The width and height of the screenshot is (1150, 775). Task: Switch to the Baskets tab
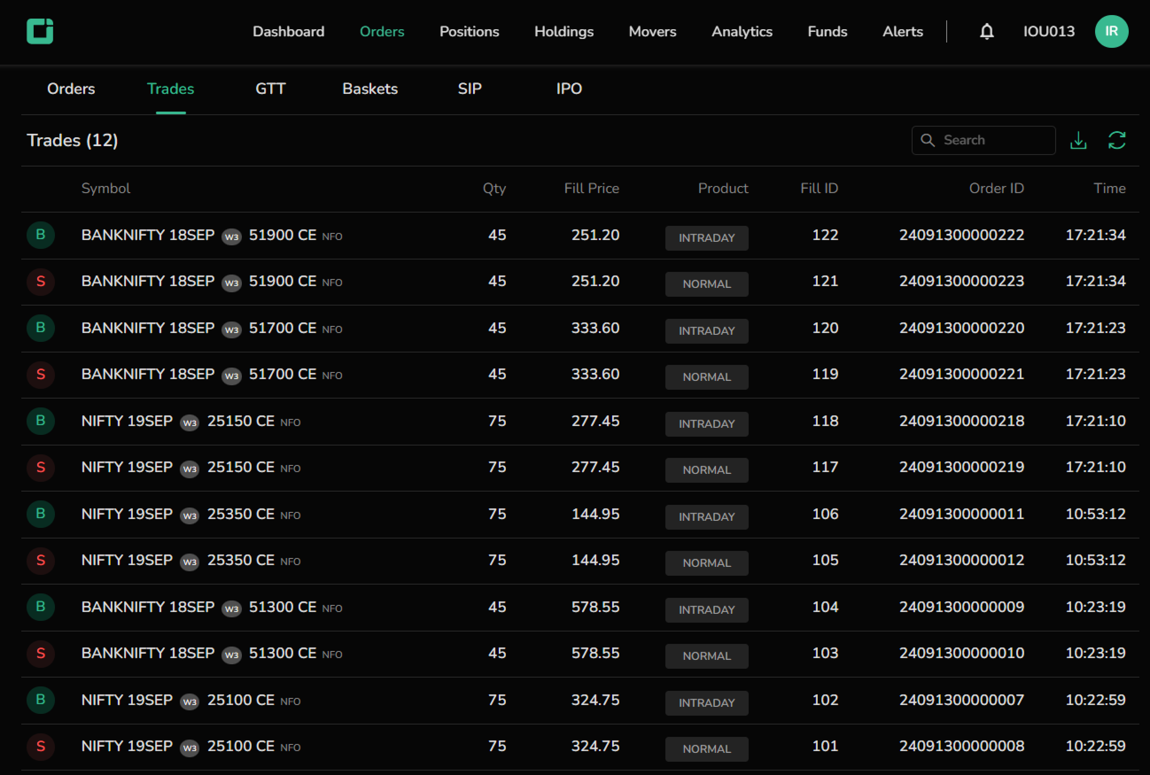[370, 89]
